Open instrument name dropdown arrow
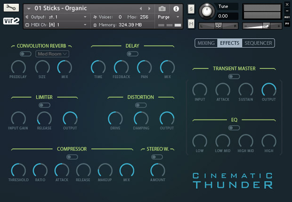Viewport: 292px width, 202px height. click(29, 8)
